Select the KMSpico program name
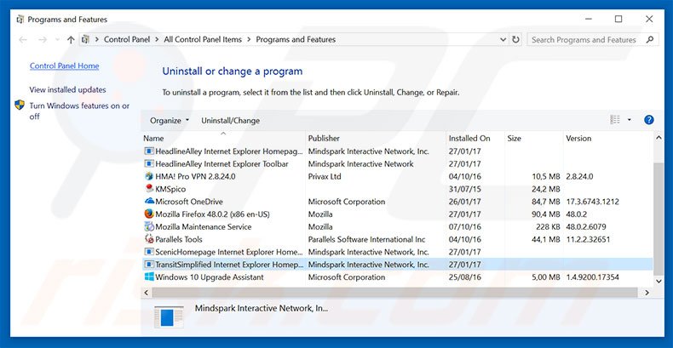 170,189
